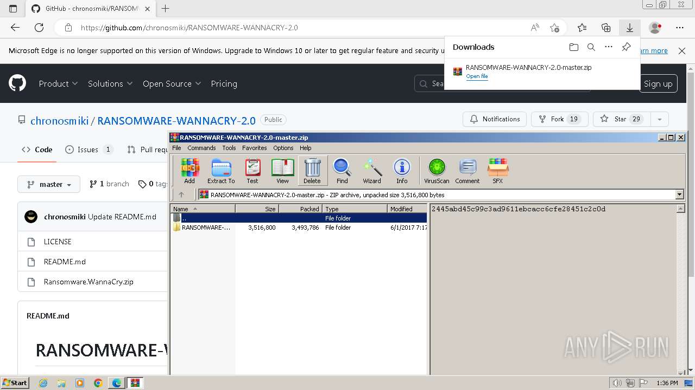Viewport: 695px width, 390px height.
Task: Open the WinRAR Tools menu
Action: point(229,148)
